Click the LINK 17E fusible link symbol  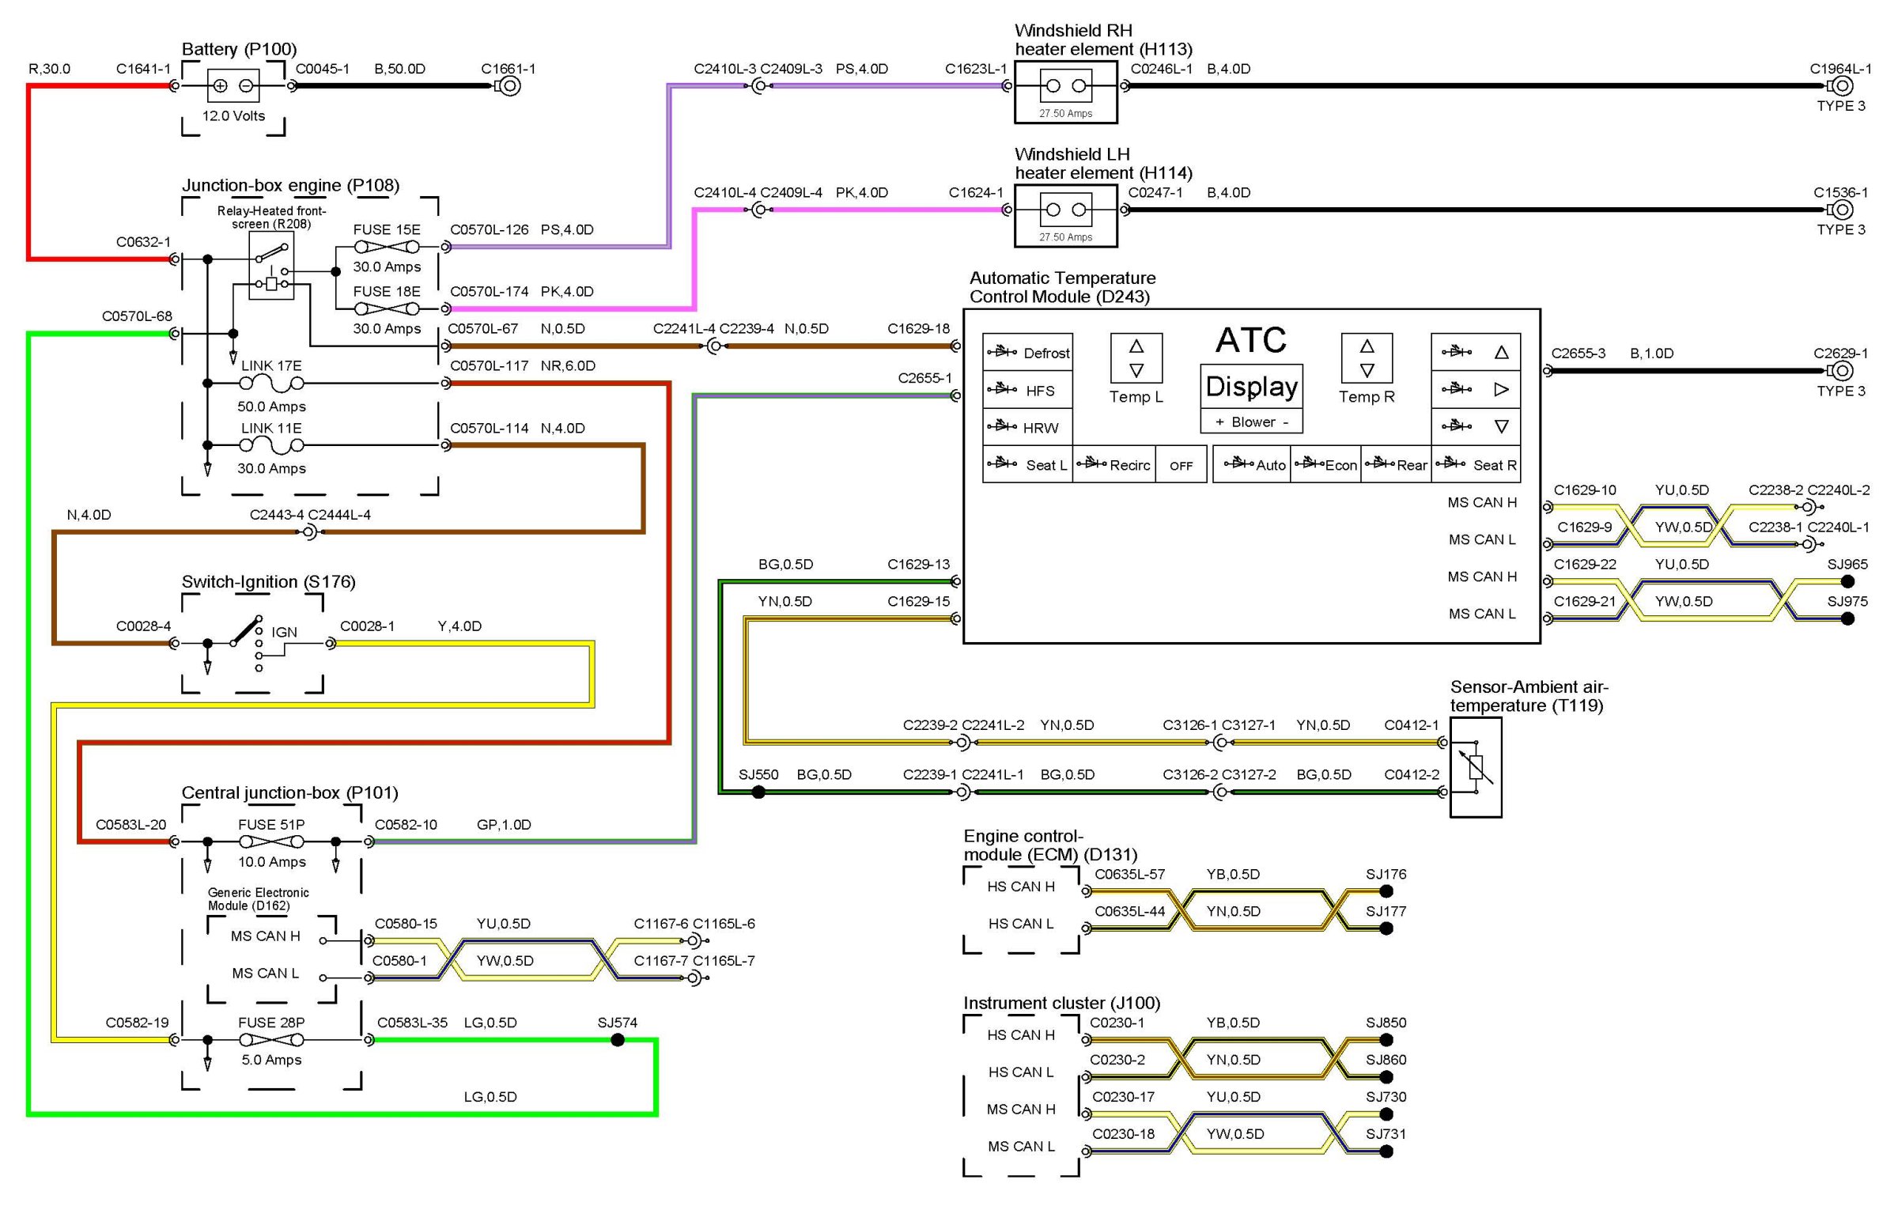click(271, 384)
